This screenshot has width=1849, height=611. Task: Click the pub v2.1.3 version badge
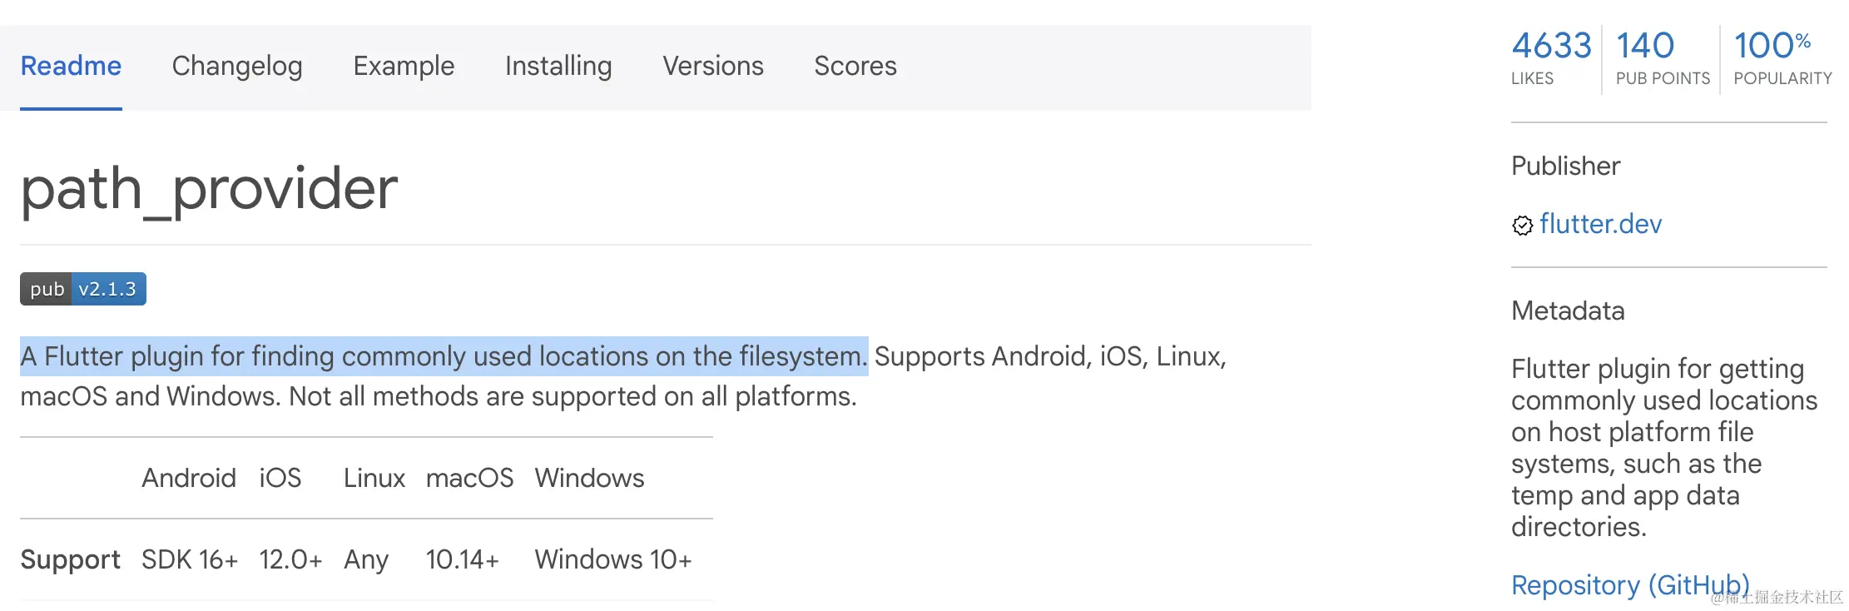[x=82, y=289]
